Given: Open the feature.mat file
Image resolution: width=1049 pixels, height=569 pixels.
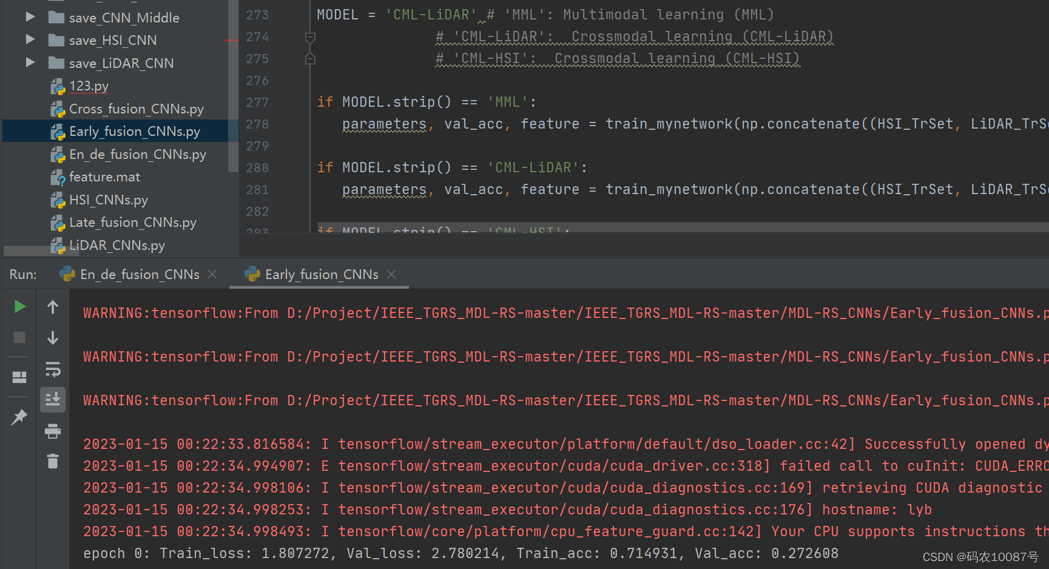Looking at the screenshot, I should pyautogui.click(x=104, y=177).
